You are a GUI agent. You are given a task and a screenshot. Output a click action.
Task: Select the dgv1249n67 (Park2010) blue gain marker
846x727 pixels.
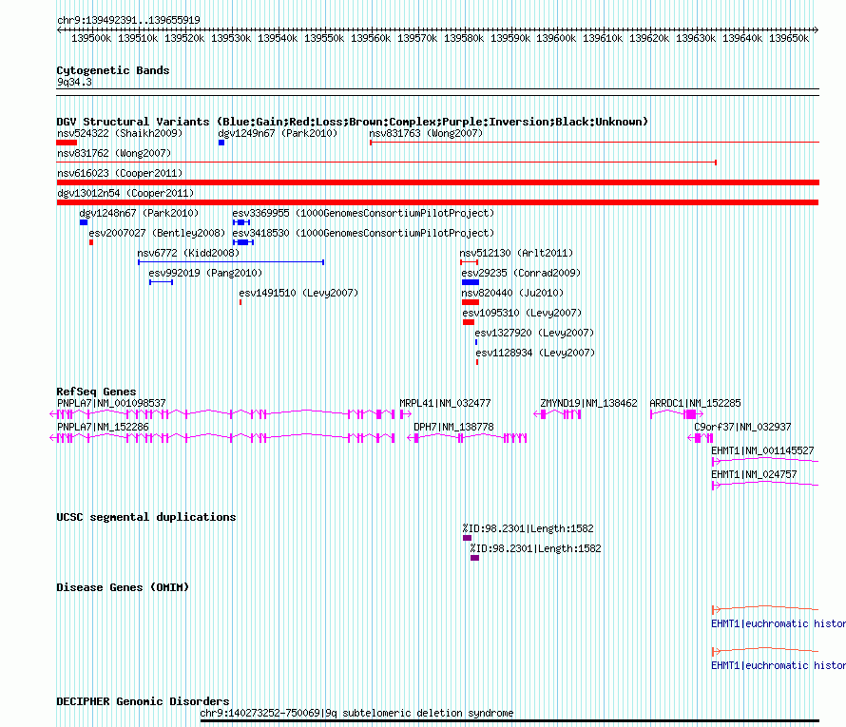click(x=221, y=143)
